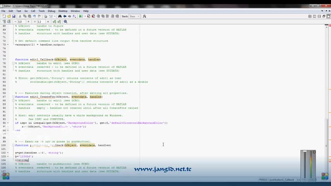
Task: Tile editor windows in a grid layout
Action: click(x=310, y=16)
